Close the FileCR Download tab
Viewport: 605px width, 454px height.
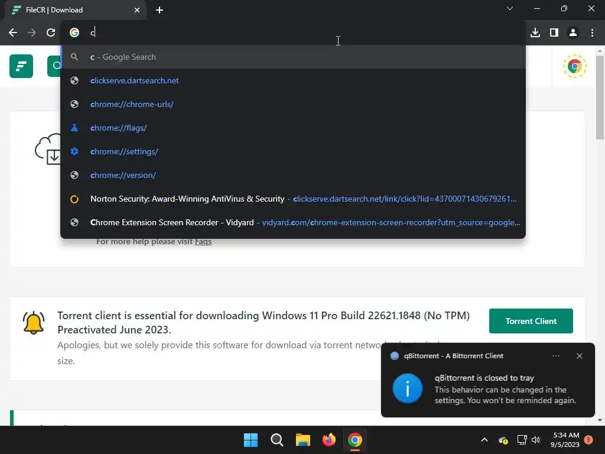point(137,10)
